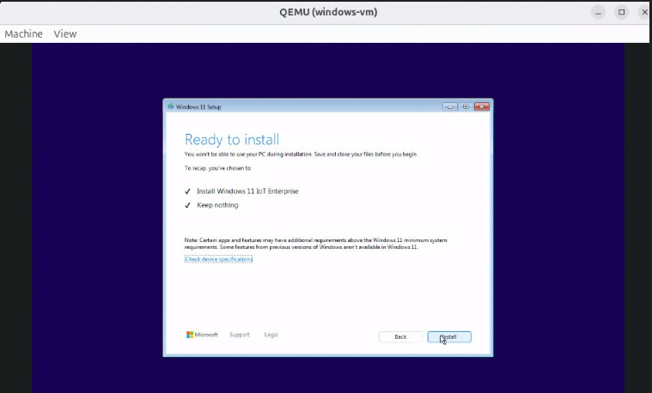This screenshot has width=652, height=393.
Task: Click checkmark beside Install Windows 11 IoT Enterprise
Action: tap(187, 191)
